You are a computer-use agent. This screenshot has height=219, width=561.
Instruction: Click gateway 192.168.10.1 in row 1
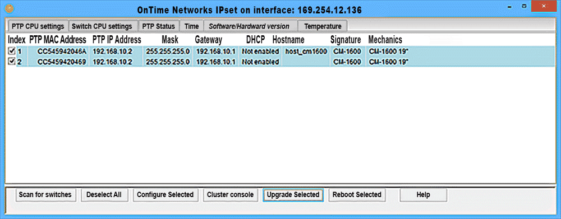tap(216, 52)
